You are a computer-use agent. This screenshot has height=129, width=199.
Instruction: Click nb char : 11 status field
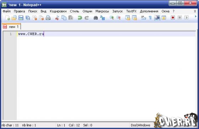point(10,125)
